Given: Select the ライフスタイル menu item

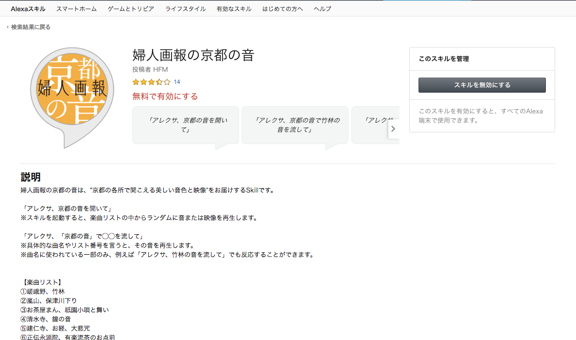Looking at the screenshot, I should (185, 9).
